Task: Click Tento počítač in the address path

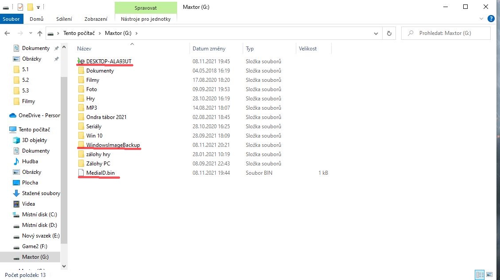Action: [x=79, y=33]
